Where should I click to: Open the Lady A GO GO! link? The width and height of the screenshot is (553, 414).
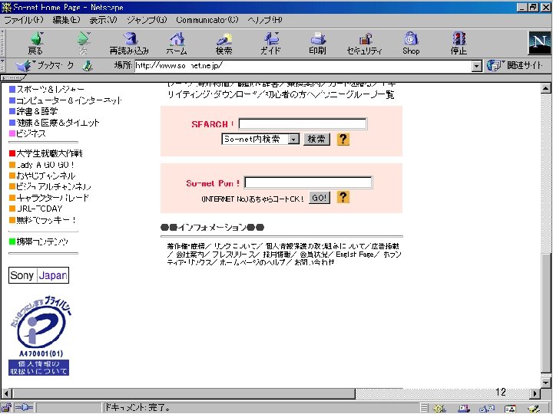45,165
